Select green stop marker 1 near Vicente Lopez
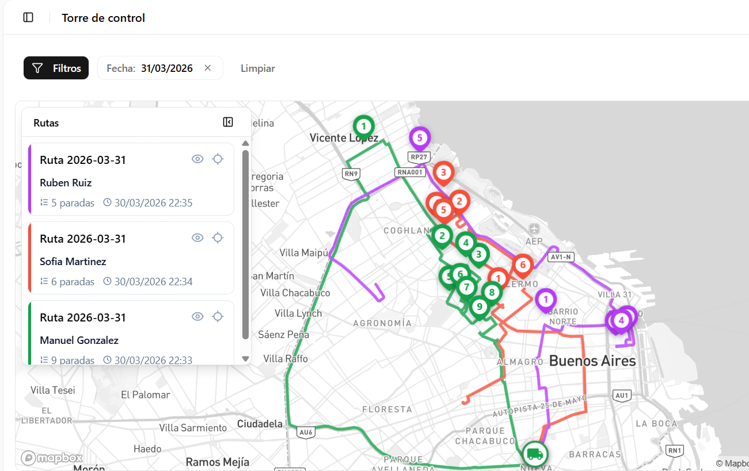Screen dimensions: 749x471 (363, 125)
